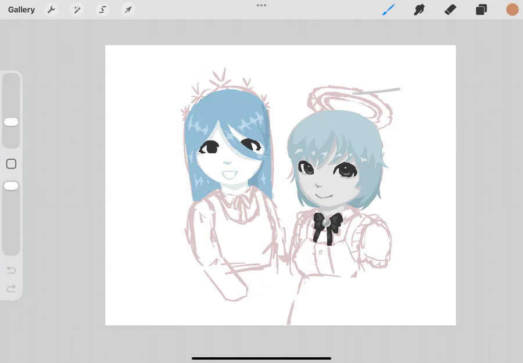Select the Eraser tool
523x363 pixels.
tap(450, 10)
